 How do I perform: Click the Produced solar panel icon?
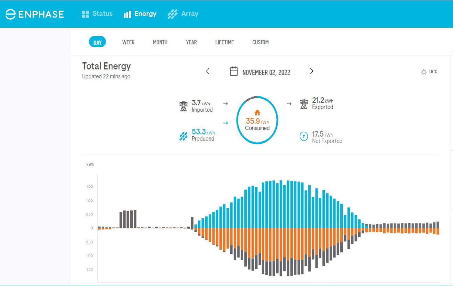184,136
